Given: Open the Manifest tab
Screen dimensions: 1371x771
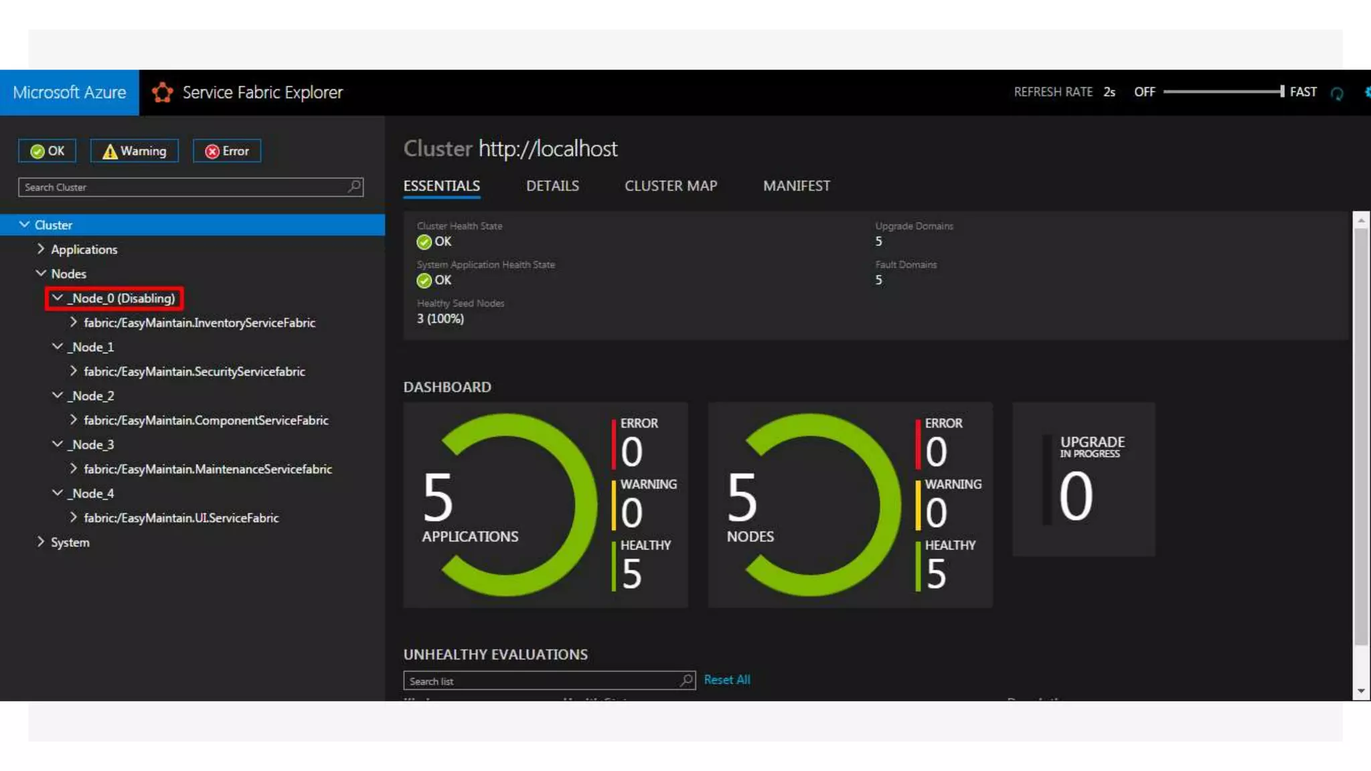Looking at the screenshot, I should pos(796,186).
